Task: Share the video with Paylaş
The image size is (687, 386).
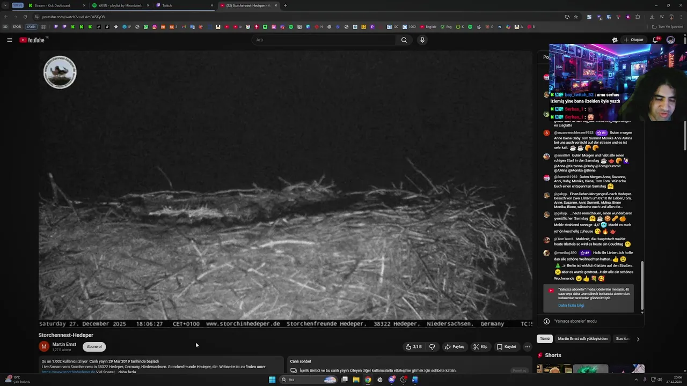Action: [454, 347]
